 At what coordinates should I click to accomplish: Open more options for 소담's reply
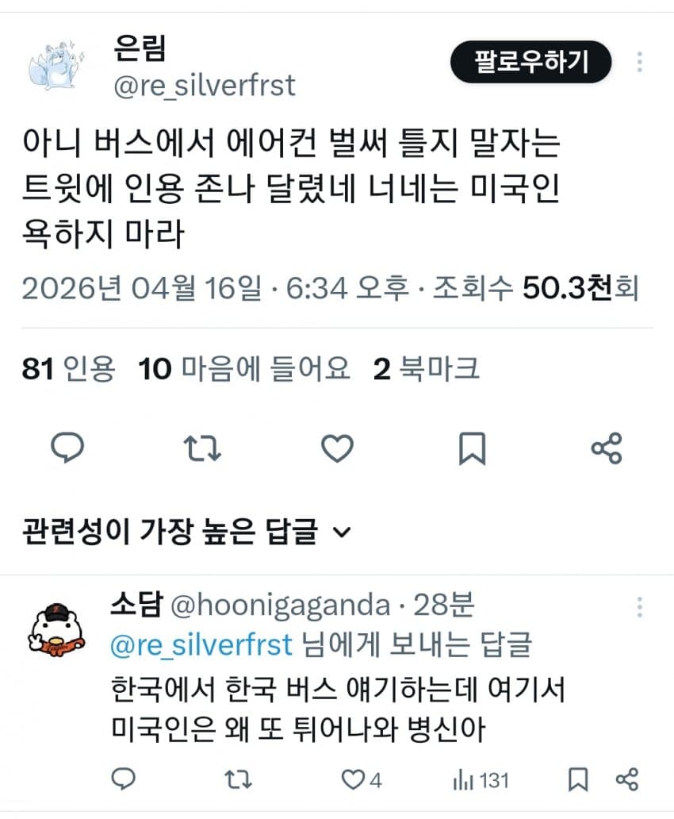coord(640,607)
